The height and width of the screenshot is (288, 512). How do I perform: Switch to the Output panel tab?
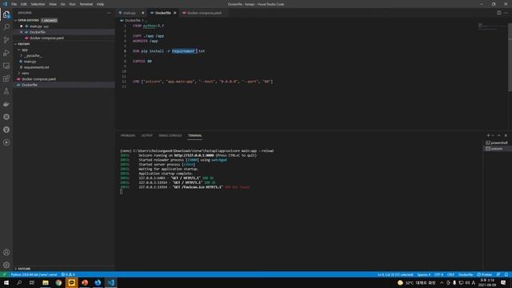tap(147, 135)
